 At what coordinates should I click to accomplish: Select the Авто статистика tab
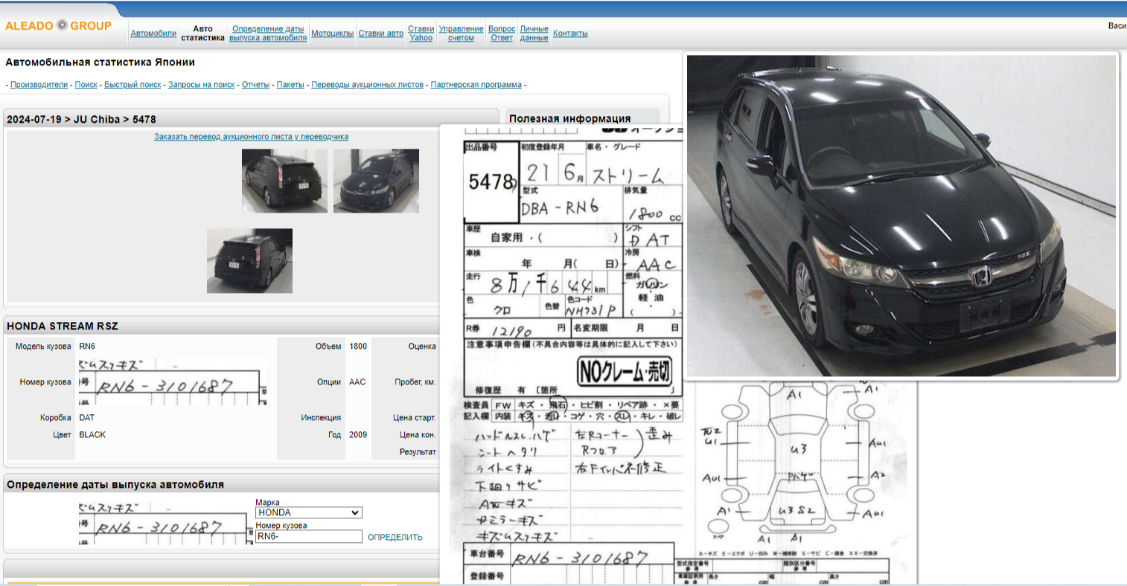(x=202, y=33)
